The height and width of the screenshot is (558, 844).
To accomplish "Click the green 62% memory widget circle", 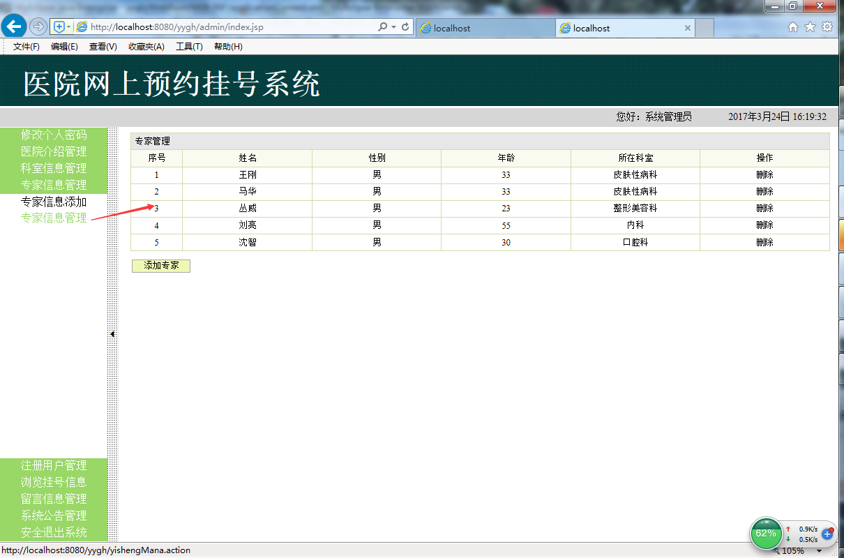I will pyautogui.click(x=766, y=534).
